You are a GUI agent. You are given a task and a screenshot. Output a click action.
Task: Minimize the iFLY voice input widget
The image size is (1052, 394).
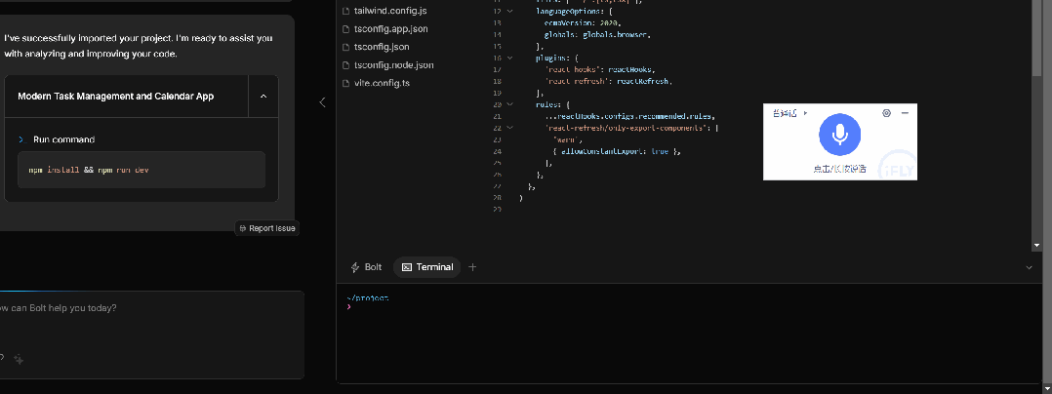pyautogui.click(x=905, y=113)
